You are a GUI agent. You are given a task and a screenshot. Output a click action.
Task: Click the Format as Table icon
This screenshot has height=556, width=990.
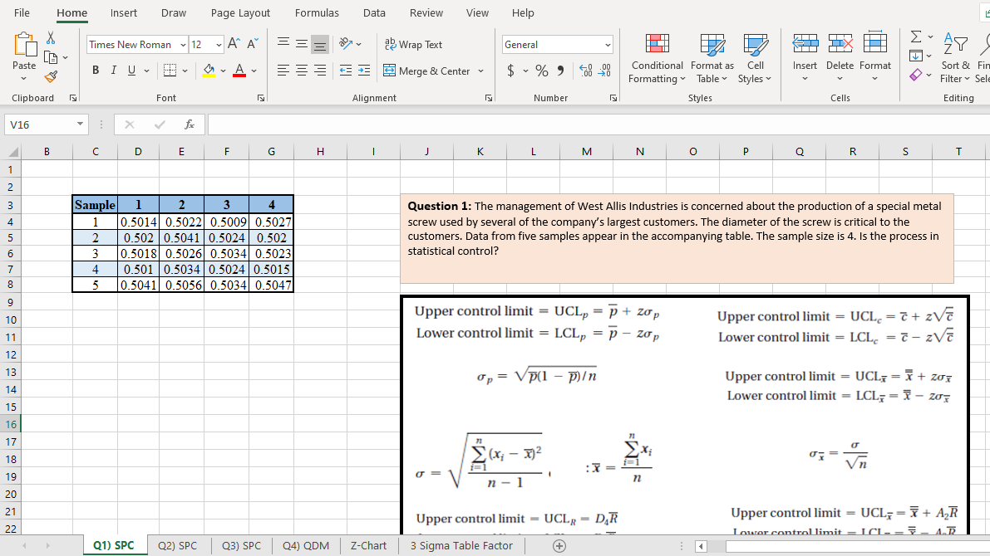(712, 44)
